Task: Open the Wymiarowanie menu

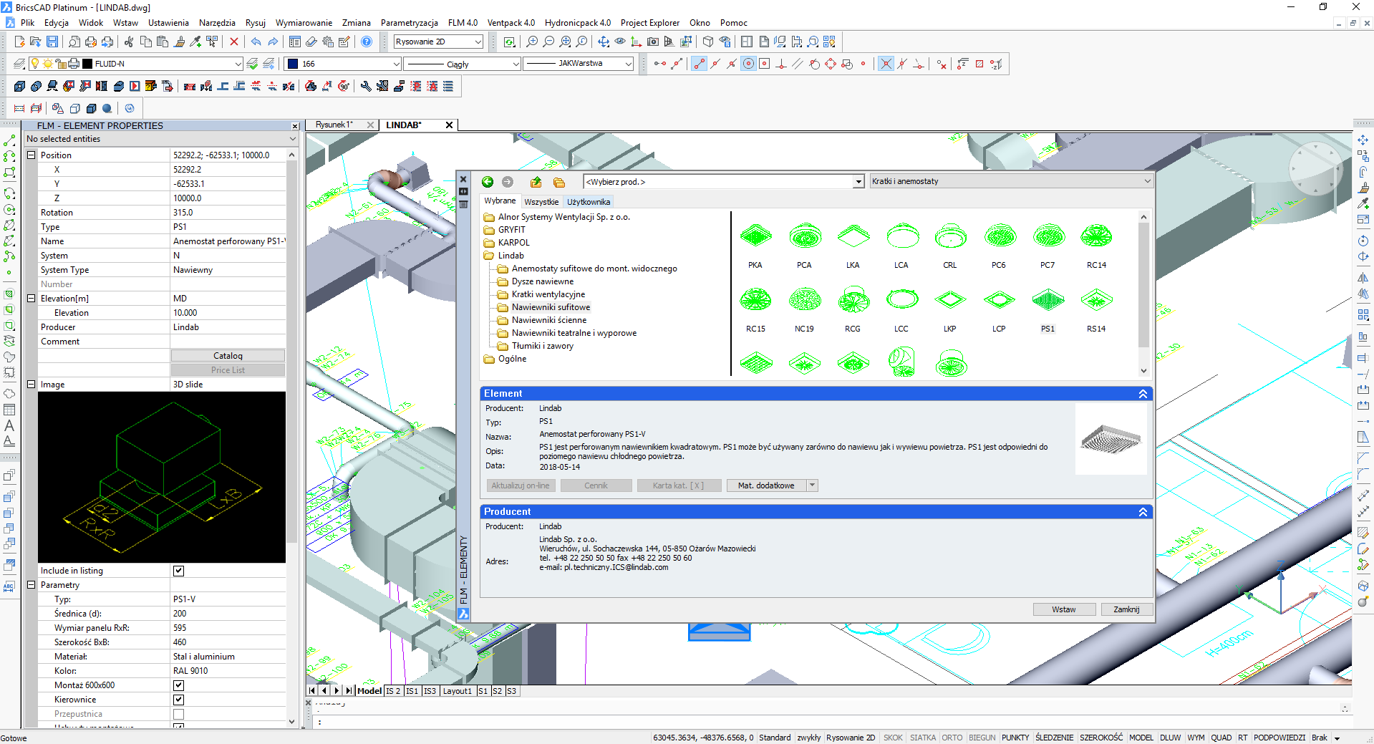Action: click(304, 23)
